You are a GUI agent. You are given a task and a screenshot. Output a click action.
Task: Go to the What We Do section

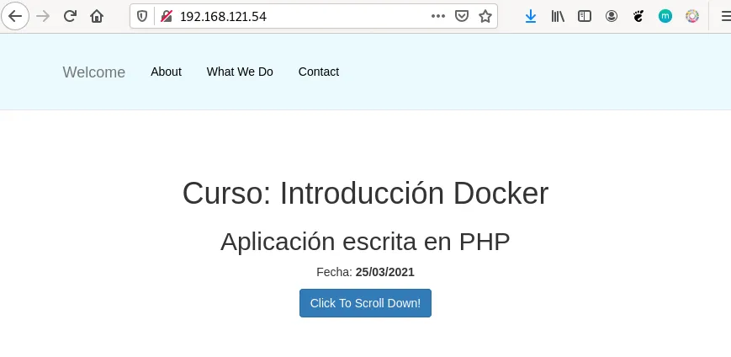240,72
